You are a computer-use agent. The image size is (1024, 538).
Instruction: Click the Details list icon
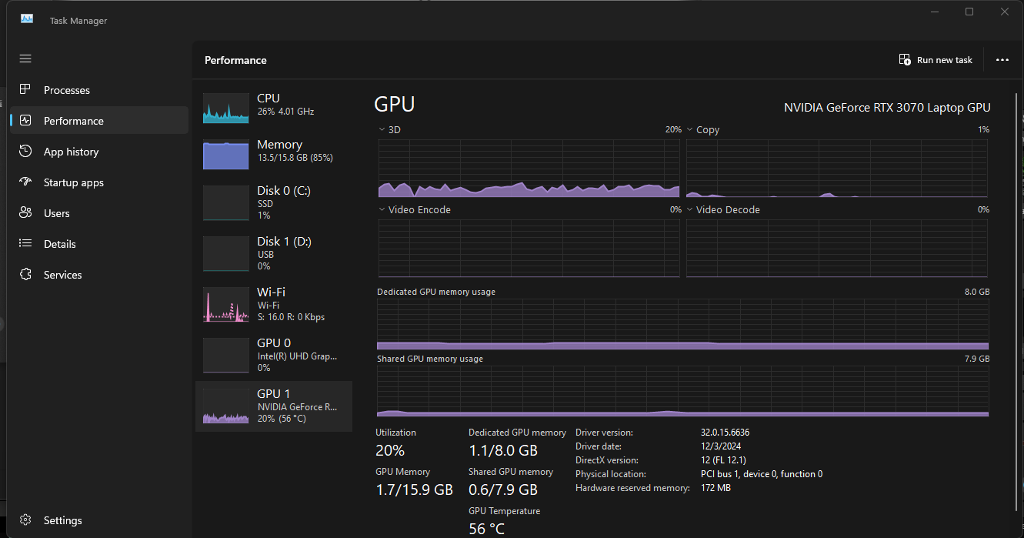point(25,244)
